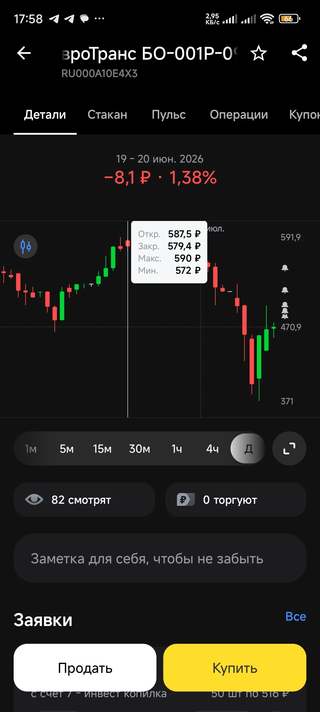Image resolution: width=320 pixels, height=712 pixels.
Task: Tap the Продать button
Action: (x=85, y=668)
